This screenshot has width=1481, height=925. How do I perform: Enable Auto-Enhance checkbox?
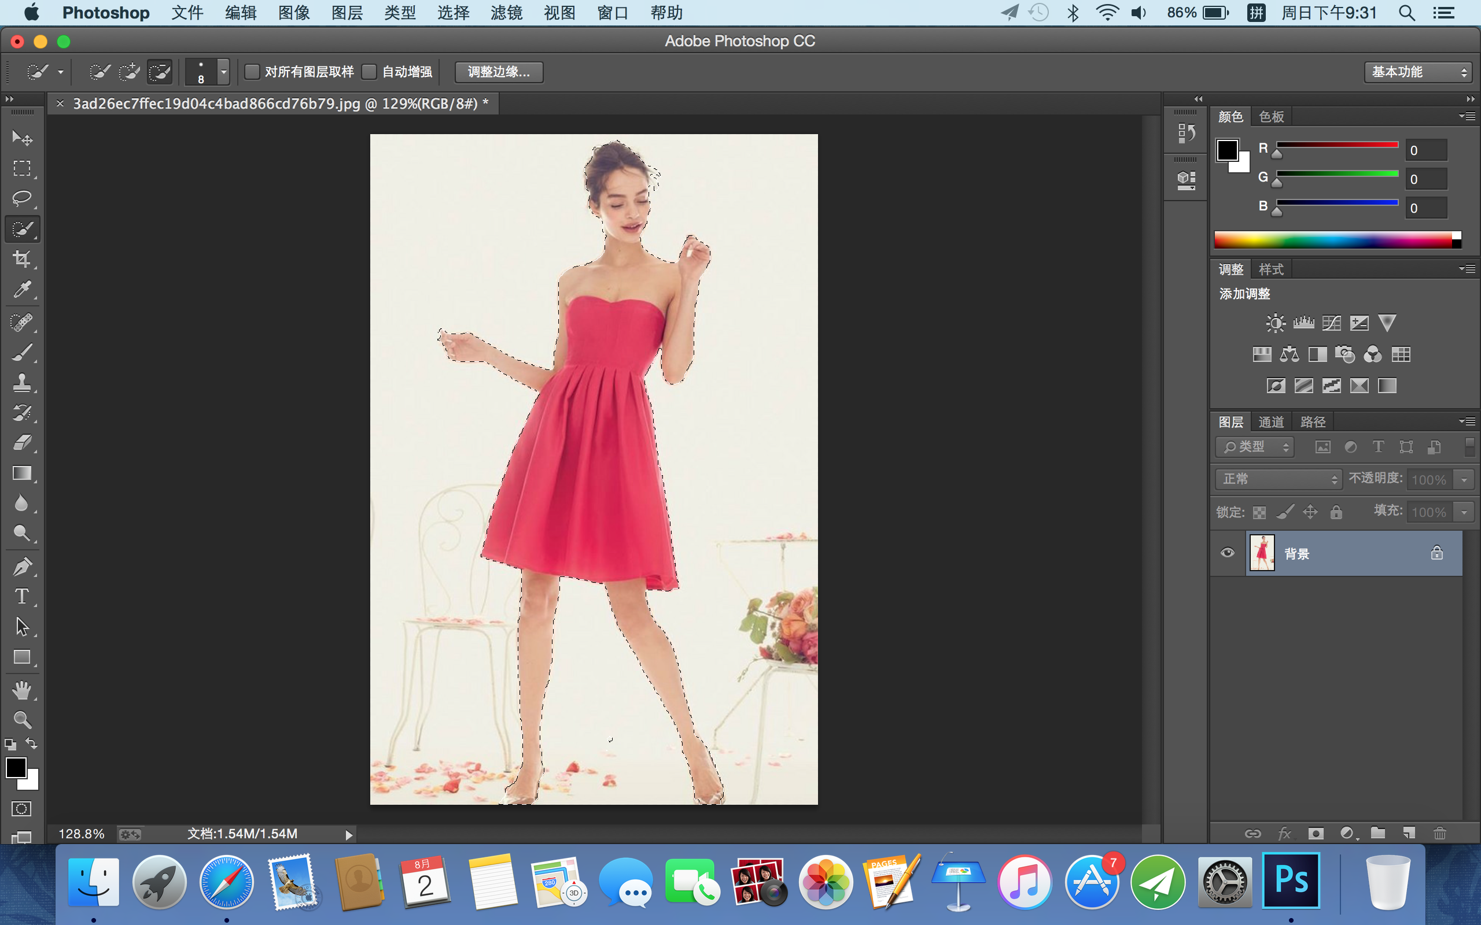pos(369,72)
